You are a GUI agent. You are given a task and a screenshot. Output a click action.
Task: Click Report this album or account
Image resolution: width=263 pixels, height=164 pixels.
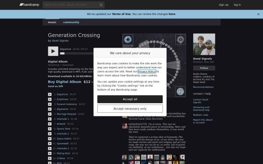point(203,121)
